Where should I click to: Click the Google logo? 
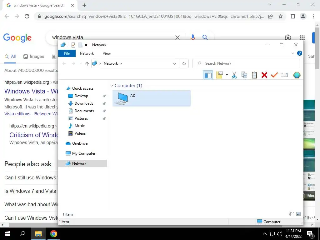click(x=17, y=38)
